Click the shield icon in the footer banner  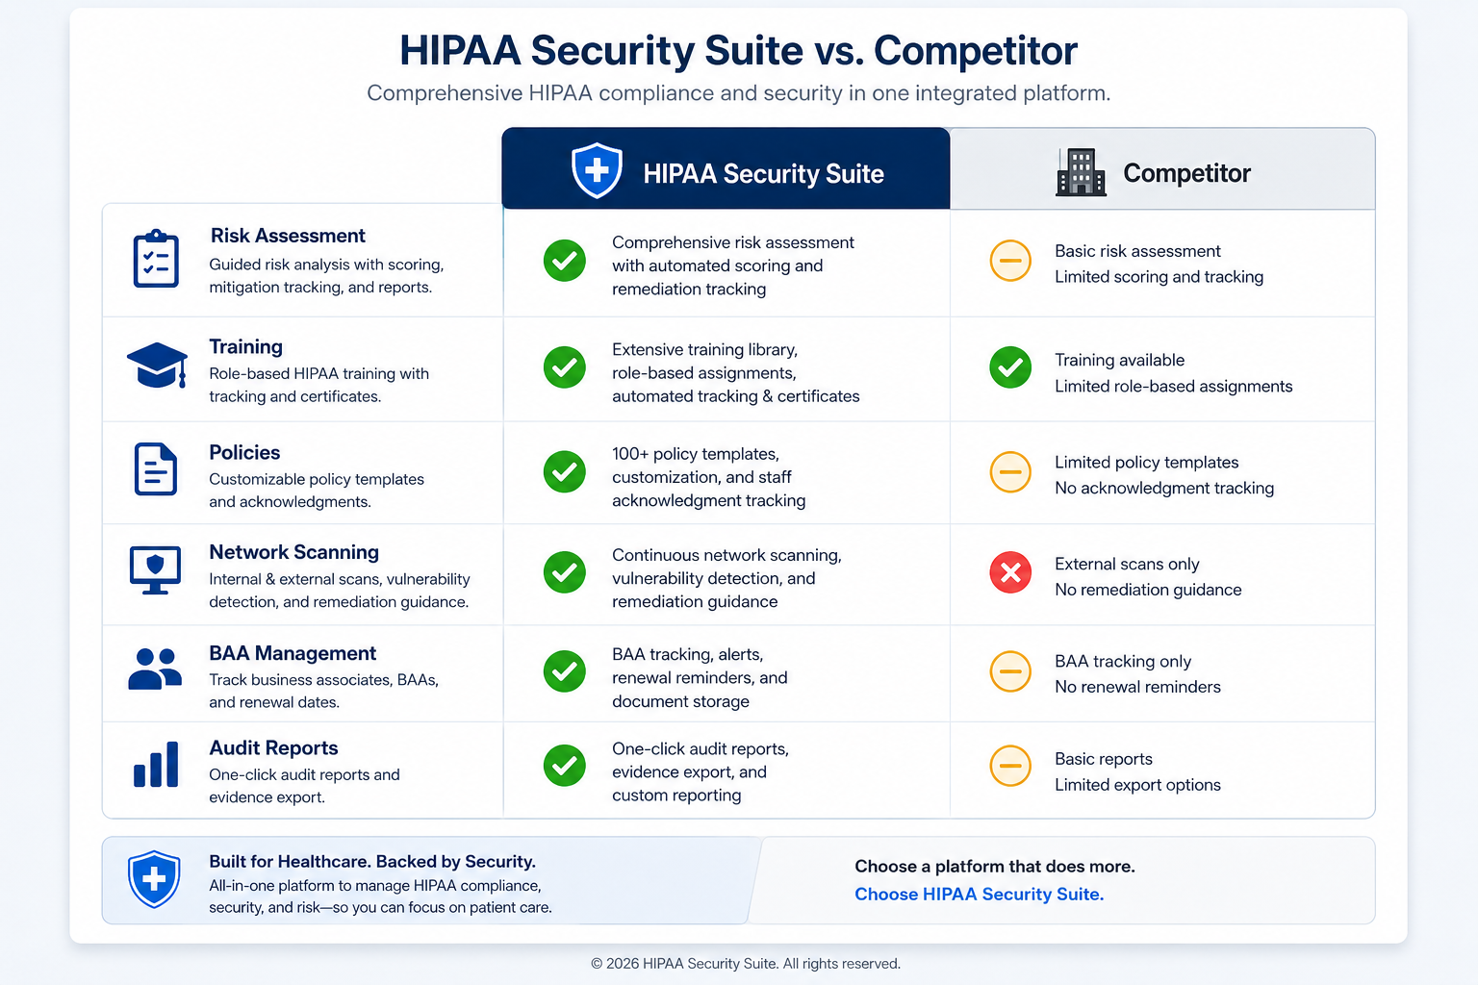154,879
